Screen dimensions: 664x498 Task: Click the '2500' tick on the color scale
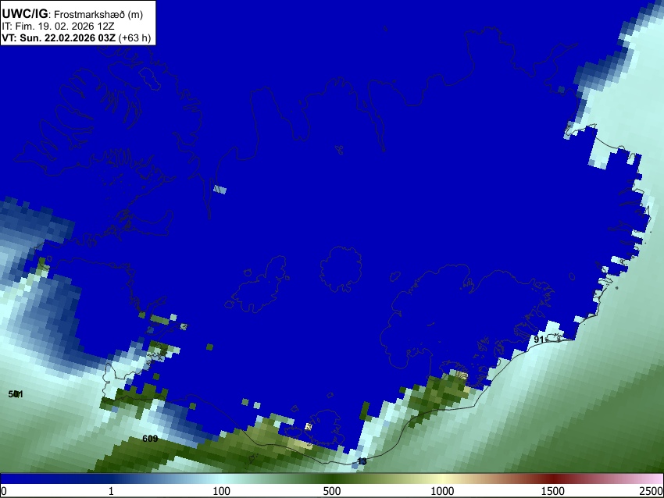652,491
